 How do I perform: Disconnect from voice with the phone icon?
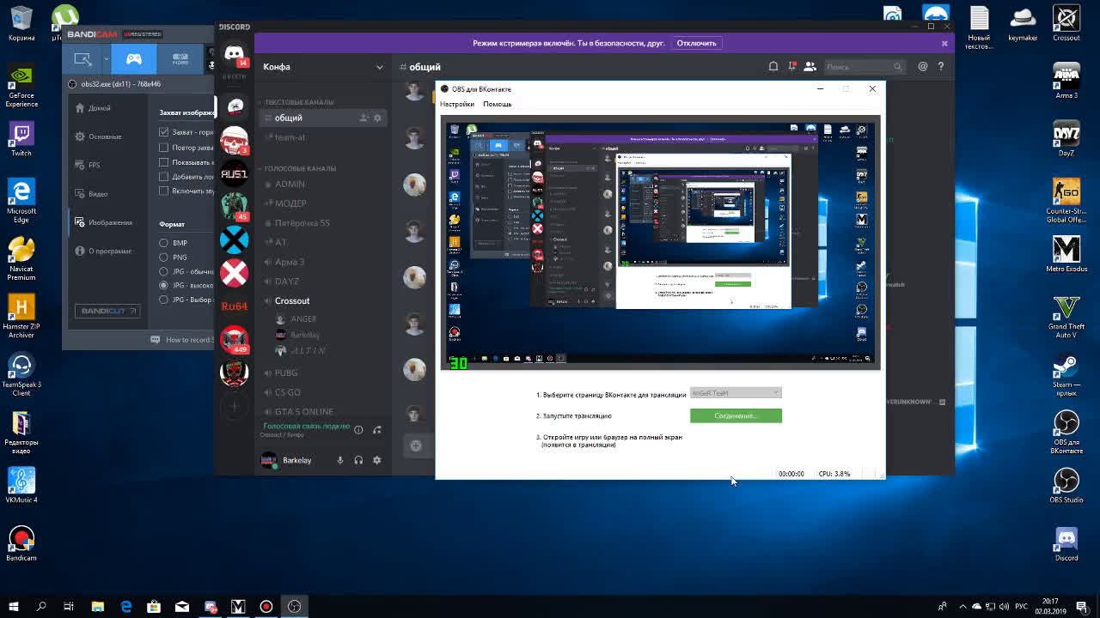coord(376,430)
